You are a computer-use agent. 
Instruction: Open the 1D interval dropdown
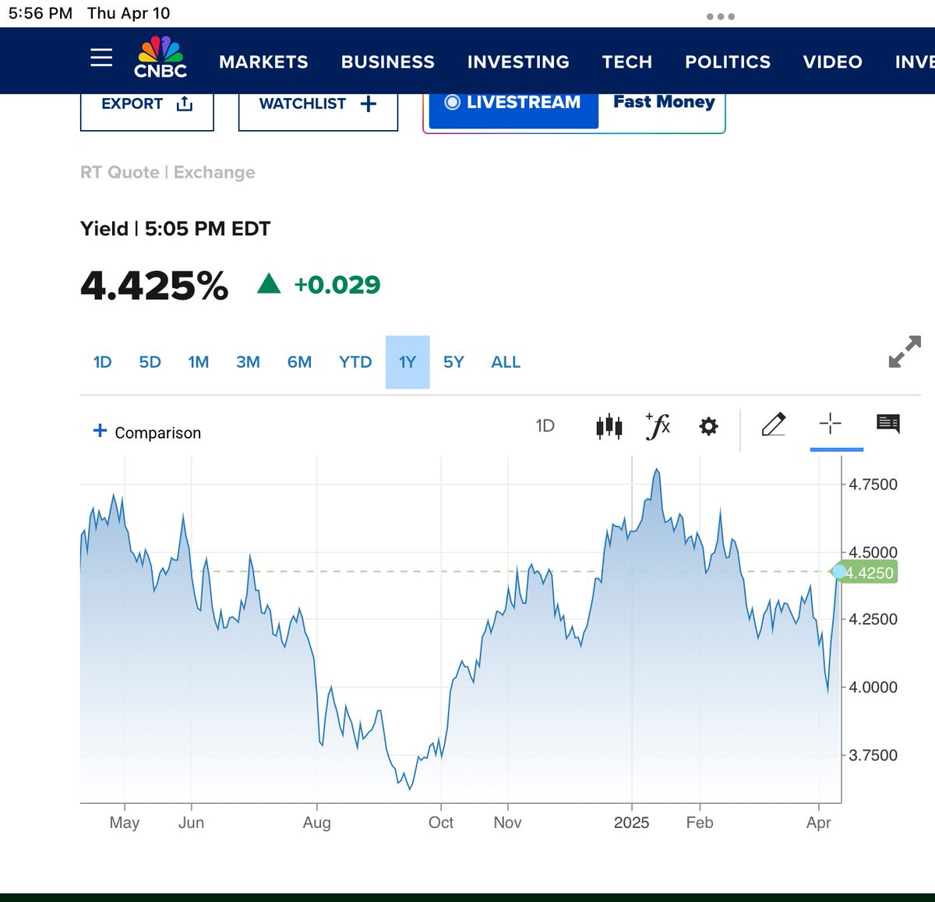point(545,426)
